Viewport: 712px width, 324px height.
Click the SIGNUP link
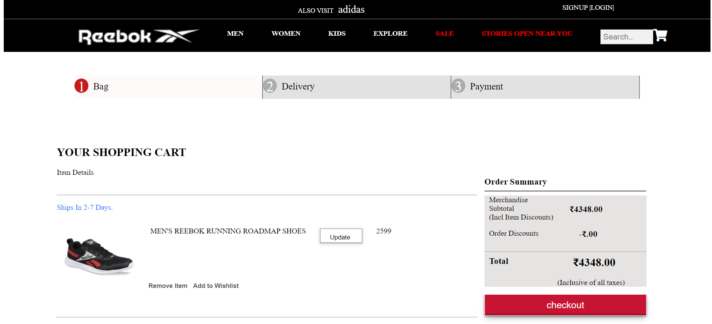(575, 8)
